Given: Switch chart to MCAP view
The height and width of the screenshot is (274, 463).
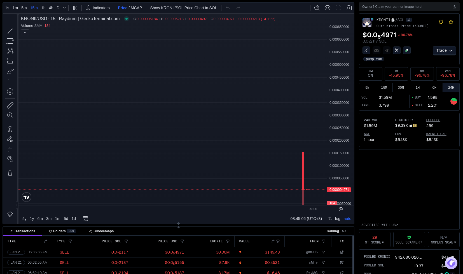Looking at the screenshot, I should pyautogui.click(x=136, y=8).
